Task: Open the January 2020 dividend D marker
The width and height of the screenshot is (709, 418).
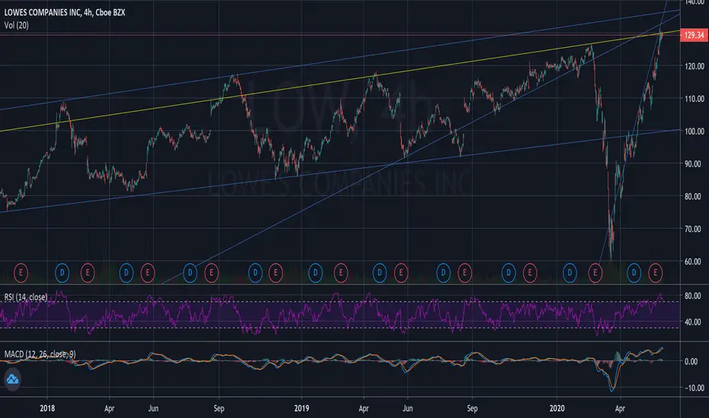Action: [x=569, y=273]
